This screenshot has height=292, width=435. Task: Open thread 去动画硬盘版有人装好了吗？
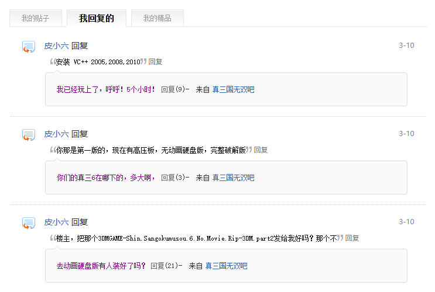[x=101, y=266]
